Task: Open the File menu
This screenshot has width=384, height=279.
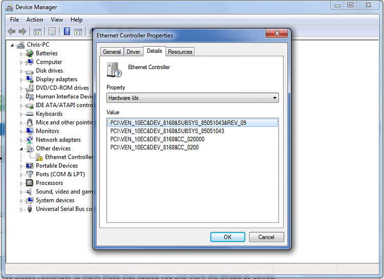Action: tap(14, 19)
